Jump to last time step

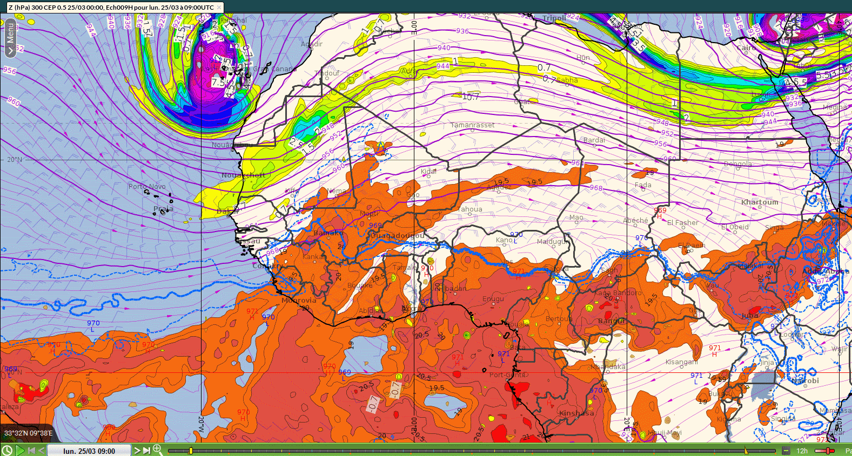click(x=146, y=451)
